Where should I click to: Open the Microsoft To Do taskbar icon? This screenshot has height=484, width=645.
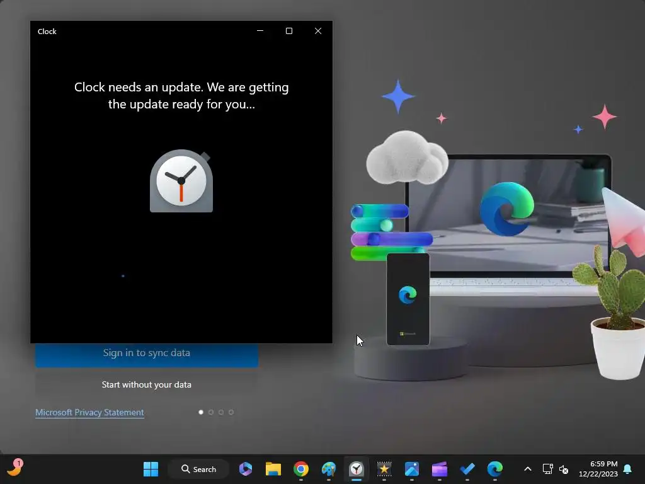467,469
